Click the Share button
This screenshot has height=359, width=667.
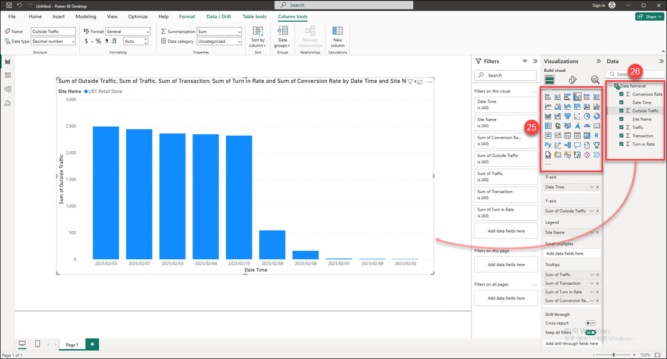click(649, 17)
